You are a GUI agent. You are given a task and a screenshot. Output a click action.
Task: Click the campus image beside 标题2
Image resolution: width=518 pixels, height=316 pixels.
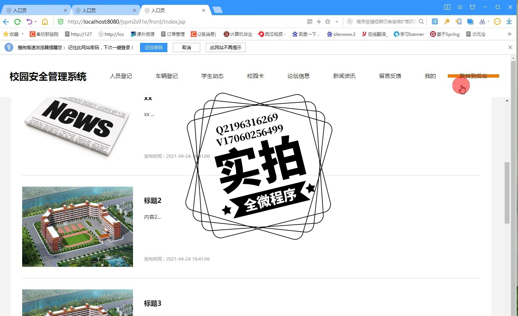[x=78, y=227]
